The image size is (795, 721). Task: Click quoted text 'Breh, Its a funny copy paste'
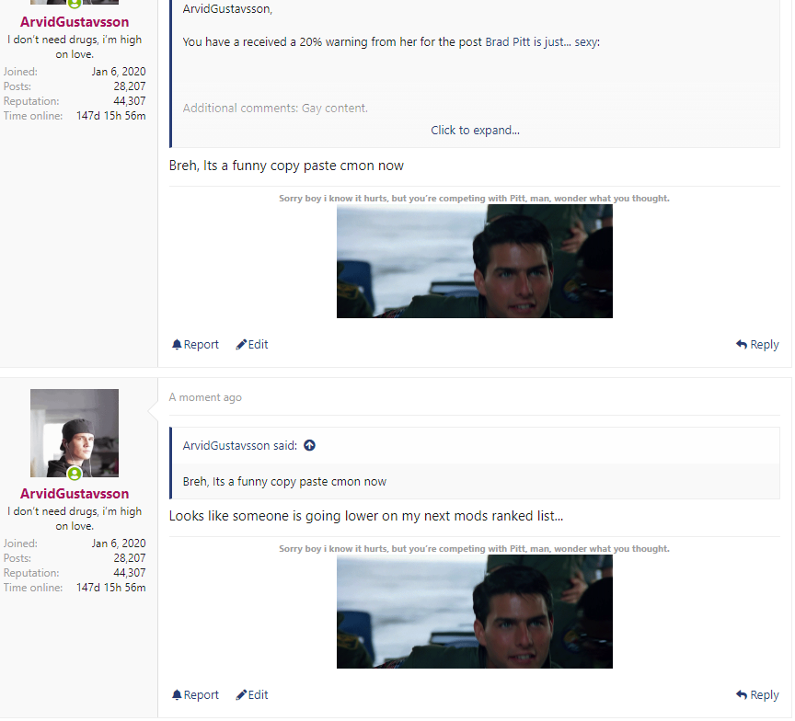coord(284,482)
